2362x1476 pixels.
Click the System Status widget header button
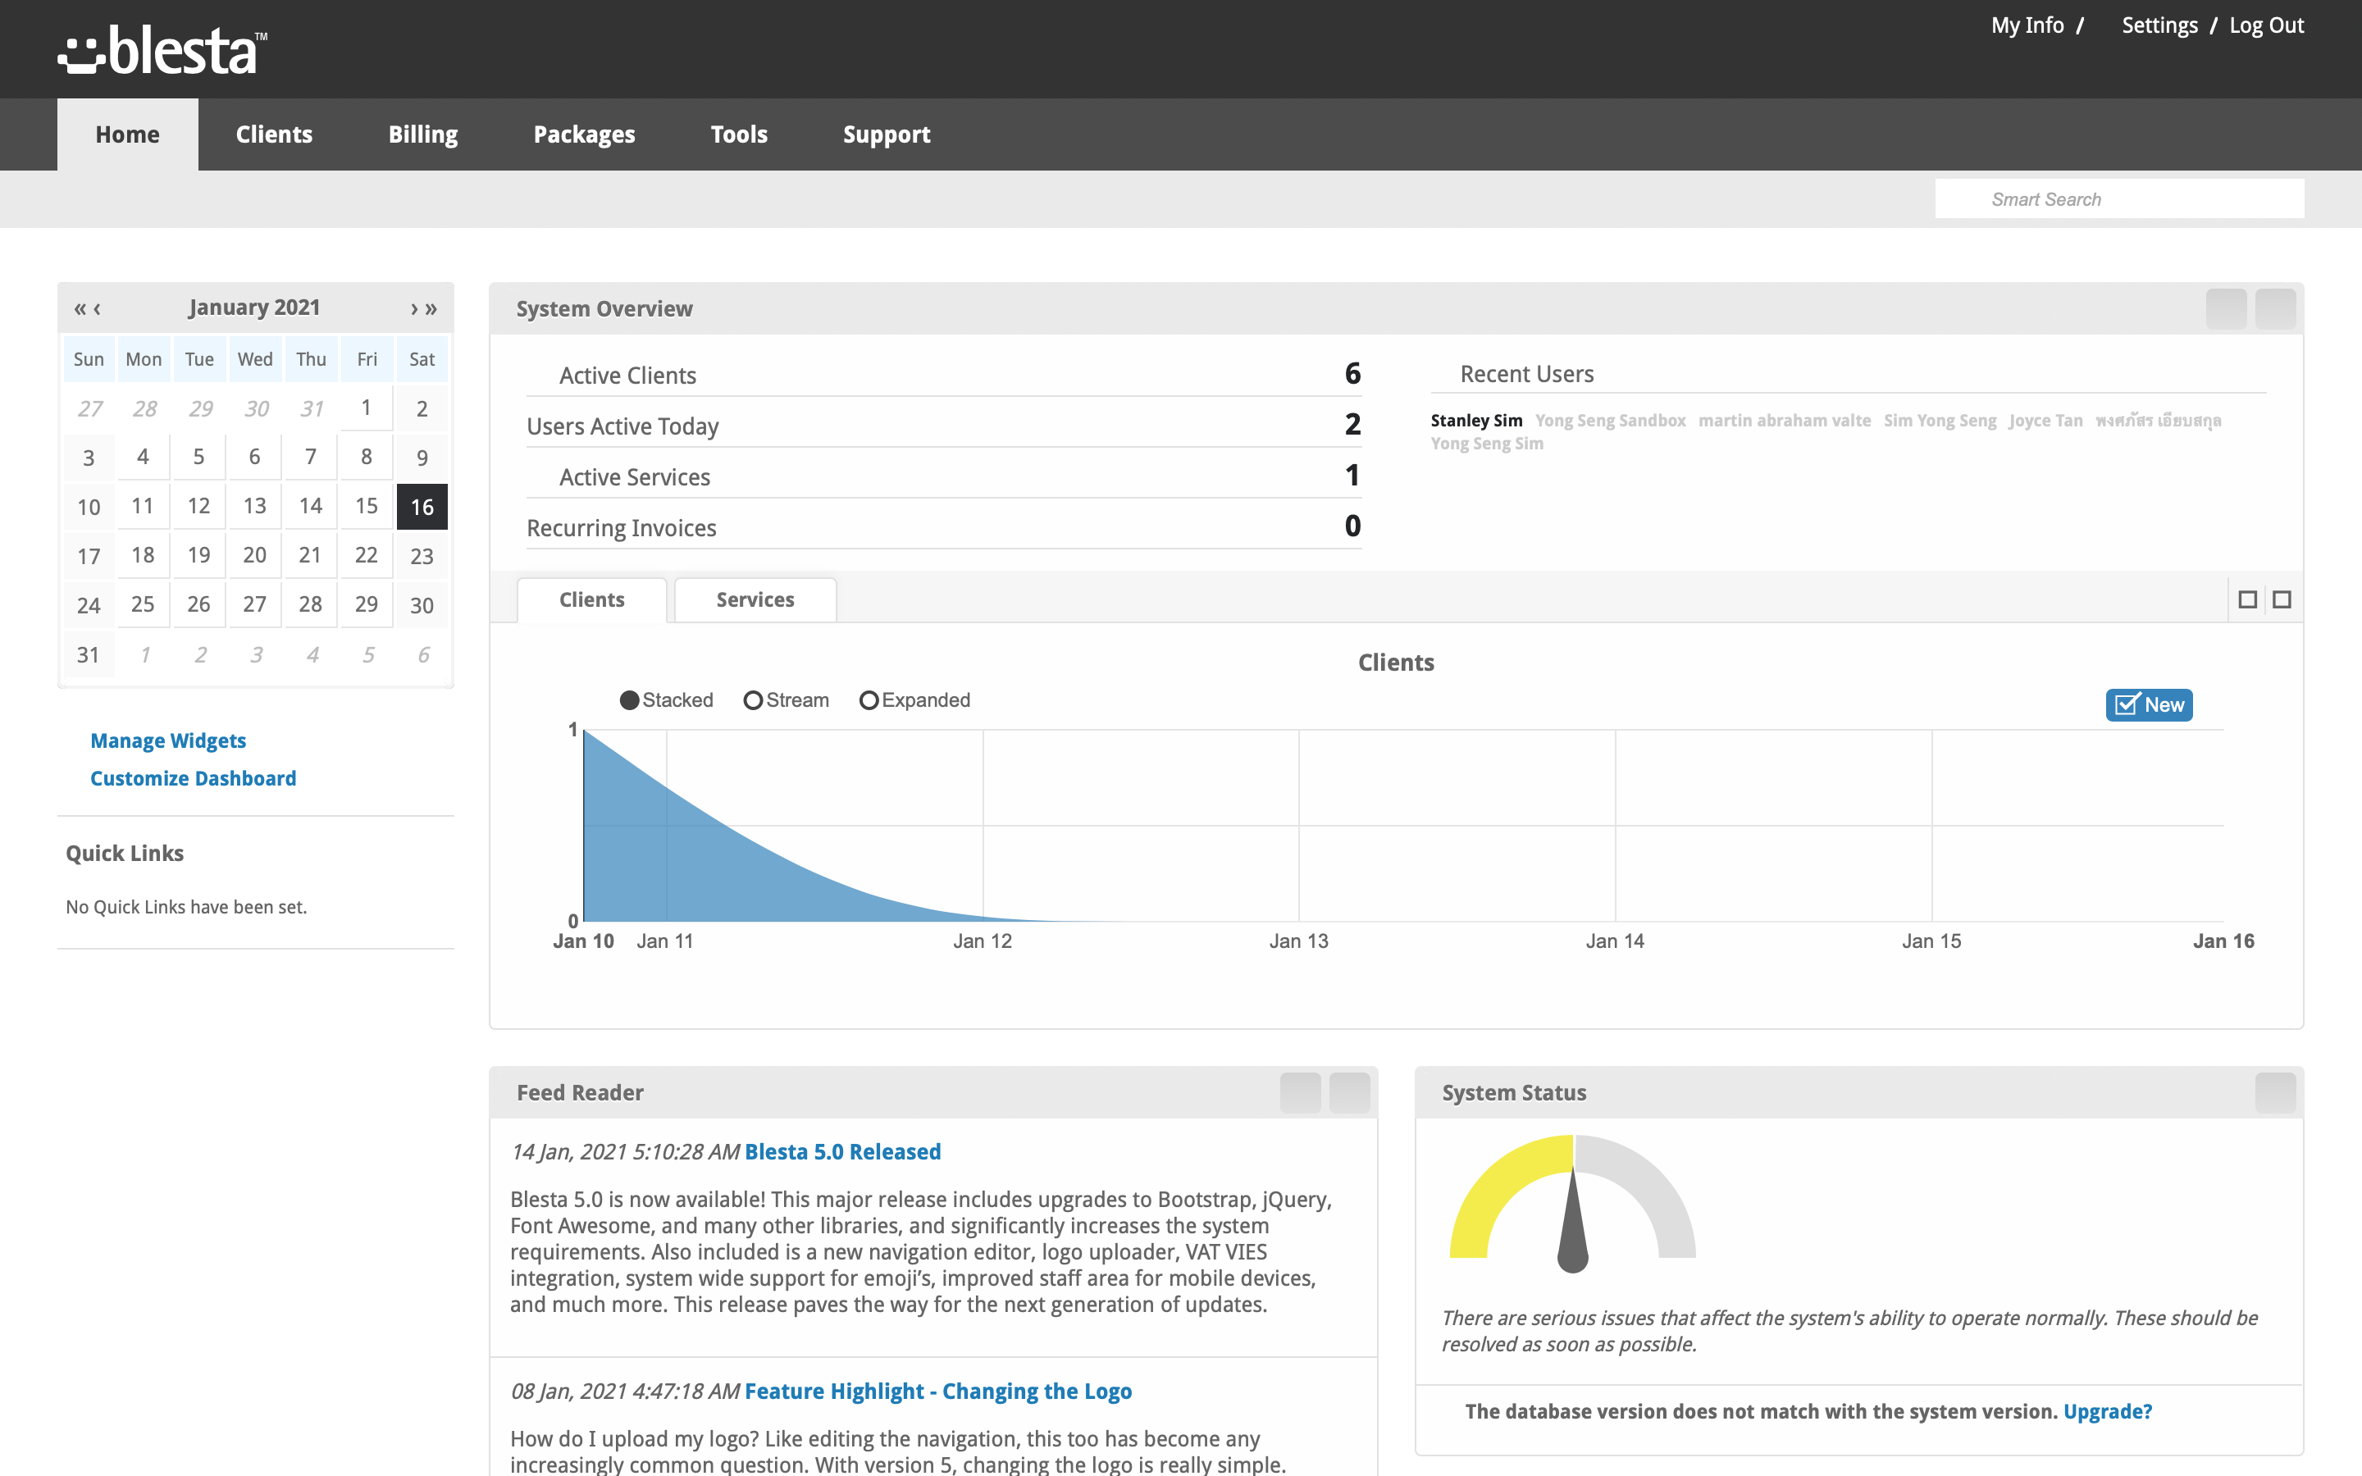click(2275, 1092)
